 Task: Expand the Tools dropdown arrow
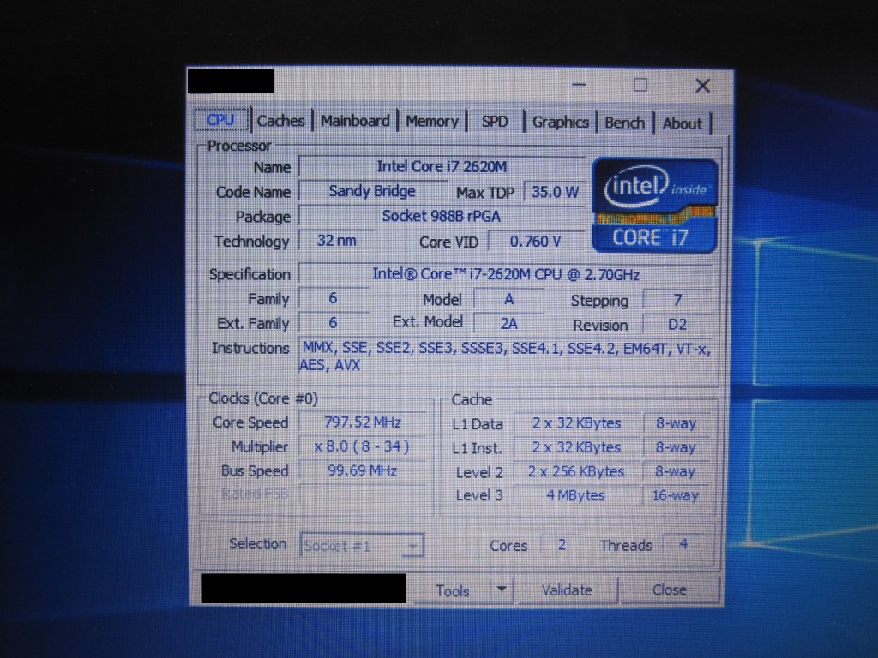point(502,589)
